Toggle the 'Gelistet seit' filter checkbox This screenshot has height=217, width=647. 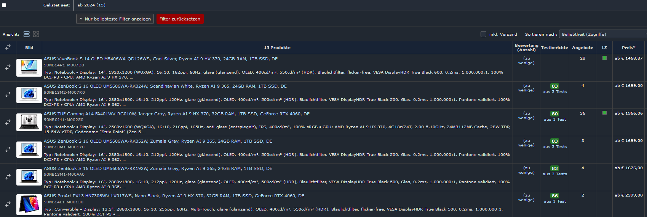pos(4,5)
